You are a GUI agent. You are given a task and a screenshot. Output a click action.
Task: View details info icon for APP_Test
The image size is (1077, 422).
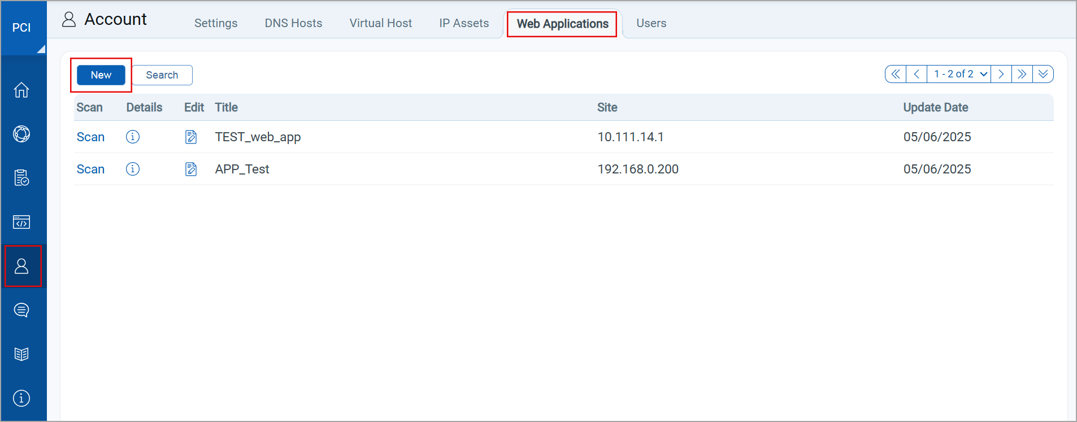point(133,169)
